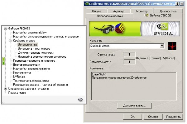Open the Управление цветом tab

110,16
